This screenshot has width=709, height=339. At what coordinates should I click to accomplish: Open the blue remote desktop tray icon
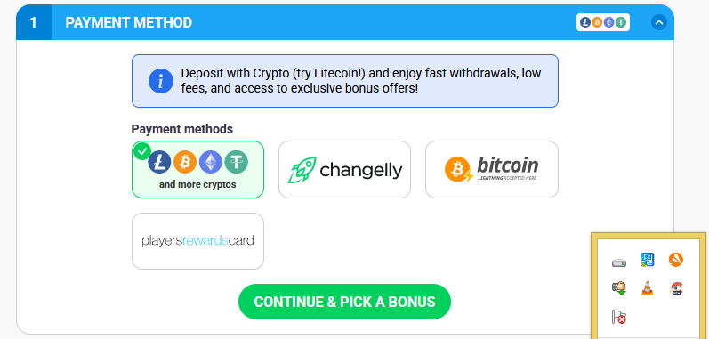pos(647,260)
